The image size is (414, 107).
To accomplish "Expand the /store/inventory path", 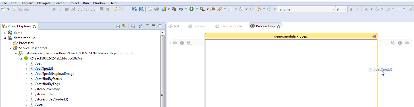I will tap(27, 89).
